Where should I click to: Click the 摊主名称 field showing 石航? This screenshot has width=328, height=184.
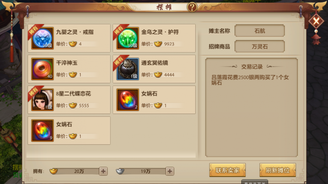point(260,31)
